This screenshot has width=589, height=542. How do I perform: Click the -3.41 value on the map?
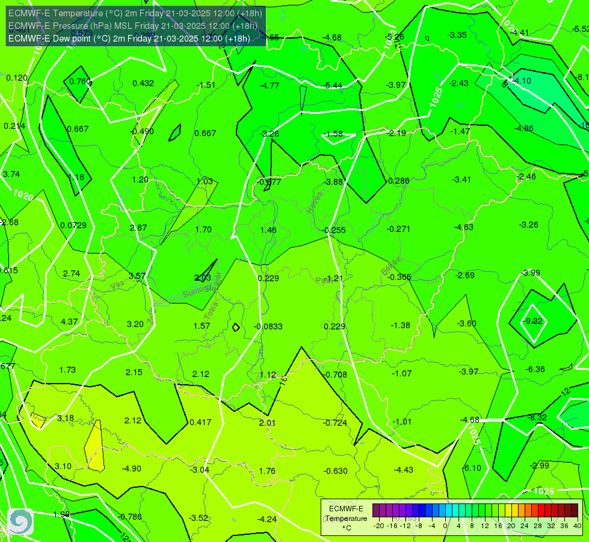[461, 179]
